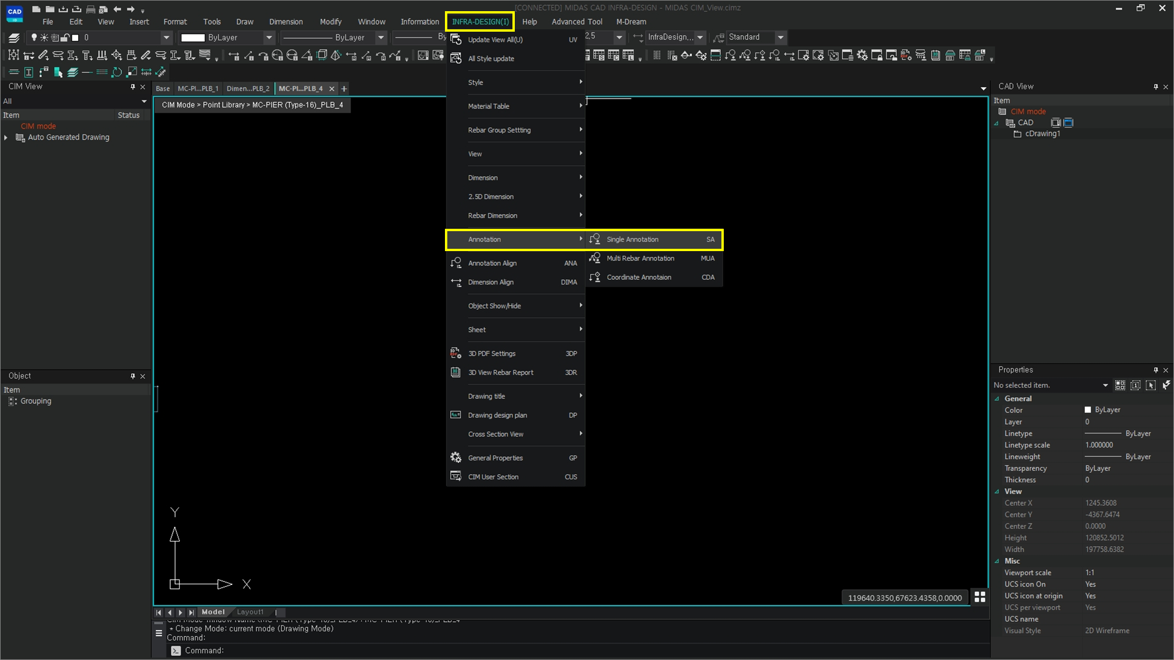Click the Open folder icon in quick access

50,9
